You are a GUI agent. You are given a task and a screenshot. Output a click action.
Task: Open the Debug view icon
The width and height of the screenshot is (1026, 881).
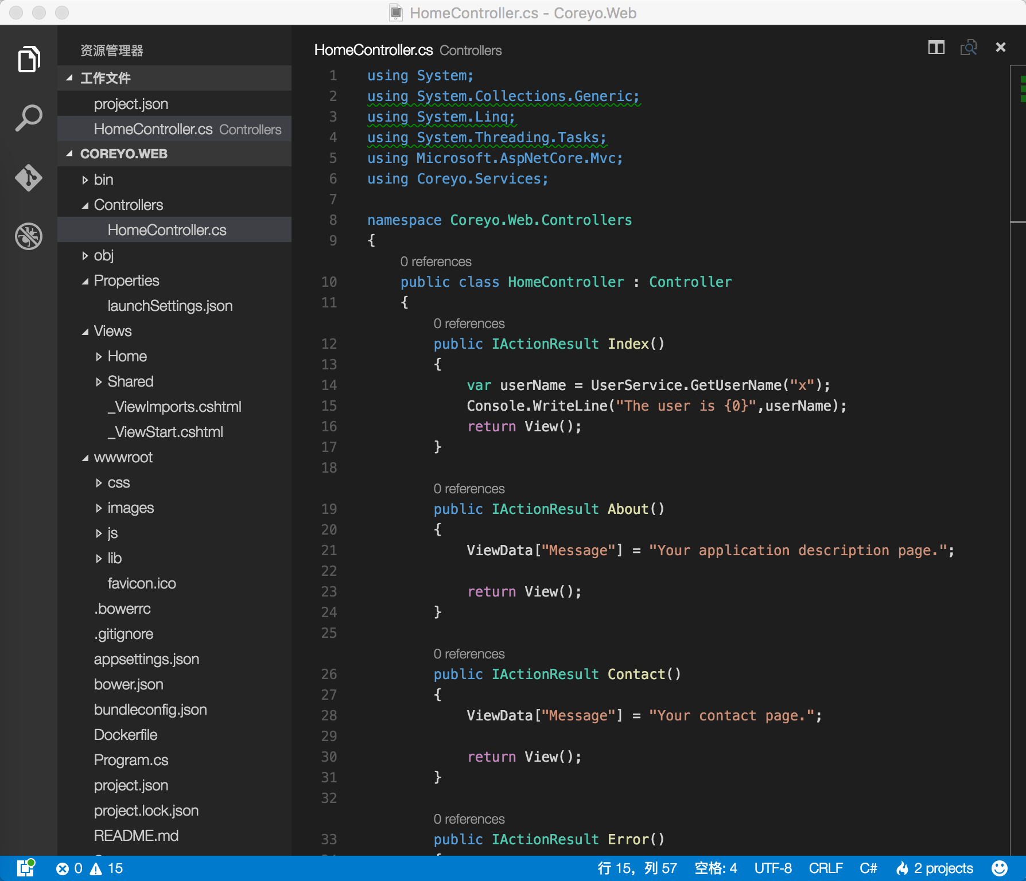coord(29,236)
